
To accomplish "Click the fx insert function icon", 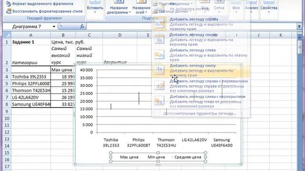I will click(x=82, y=27).
